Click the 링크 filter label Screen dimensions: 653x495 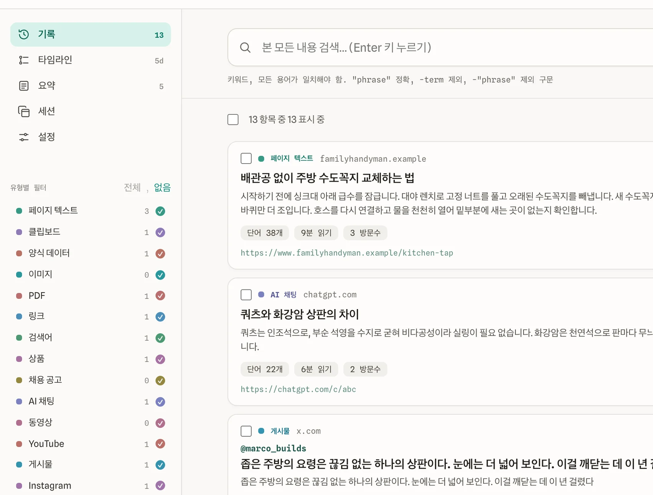tap(36, 316)
